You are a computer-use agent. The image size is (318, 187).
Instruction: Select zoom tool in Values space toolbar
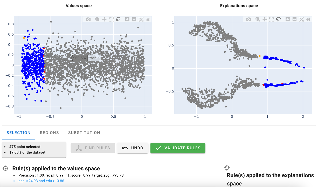(97, 19)
